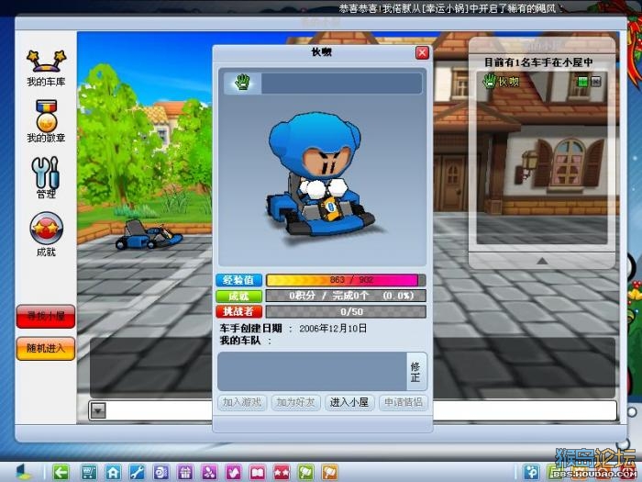Click the blue wrench icon in bottom toolbar
The width and height of the screenshot is (642, 482).
coord(137,472)
